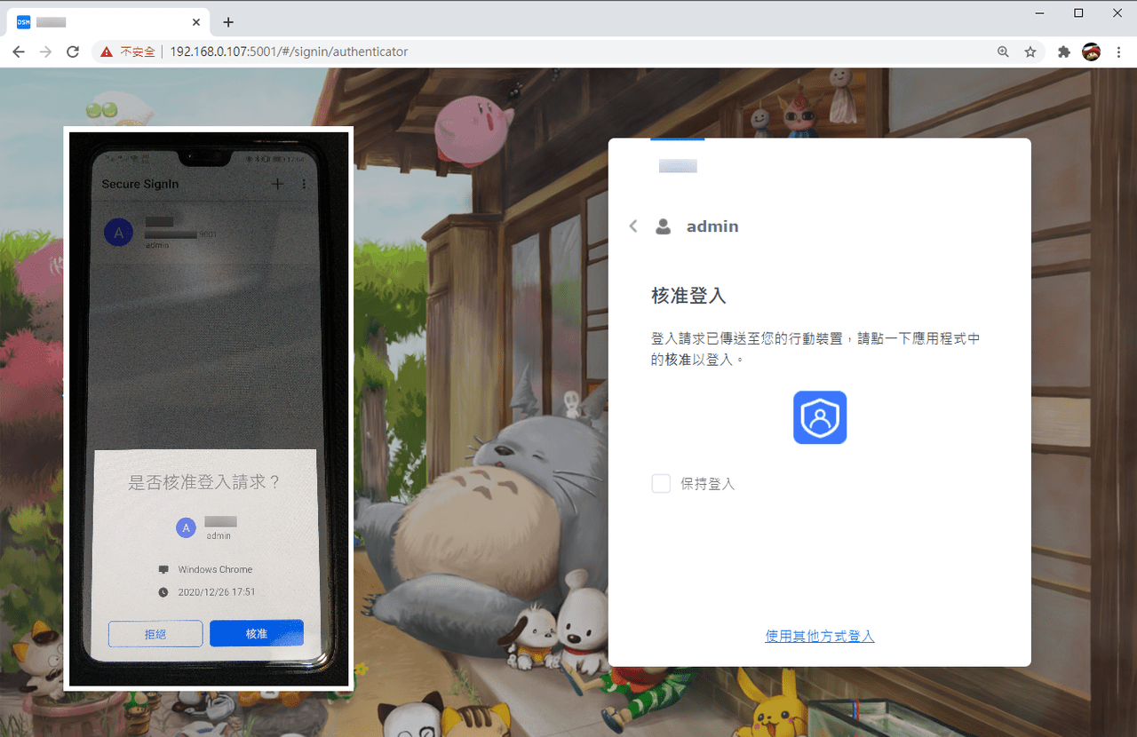Image resolution: width=1137 pixels, height=737 pixels.
Task: Close the current DSM browser tab
Action: (195, 22)
